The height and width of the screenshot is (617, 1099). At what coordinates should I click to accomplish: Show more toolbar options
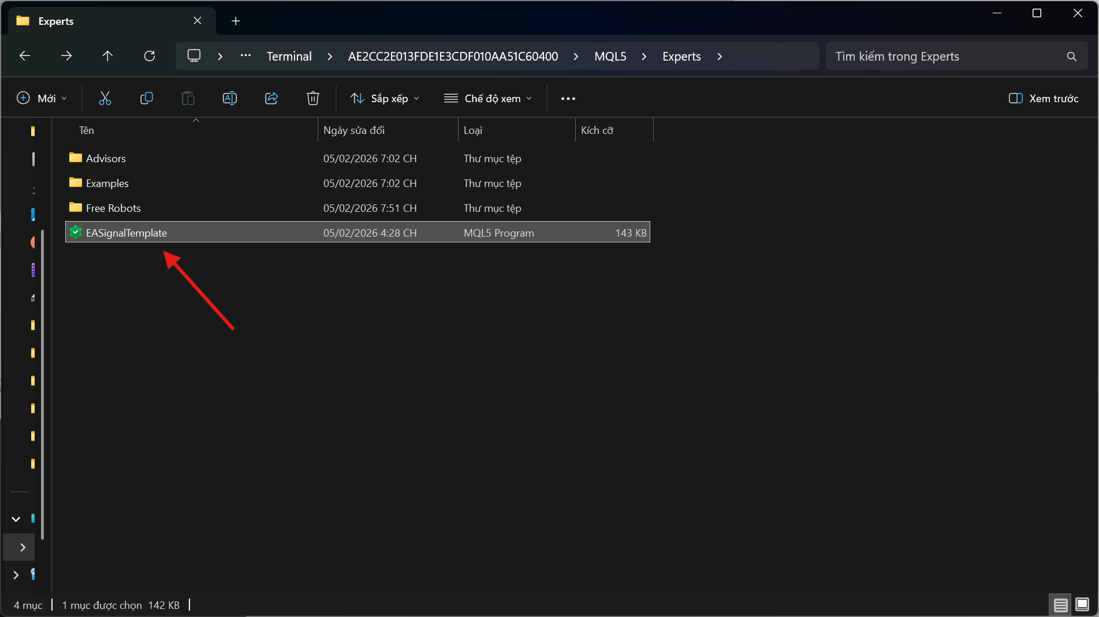point(568,98)
